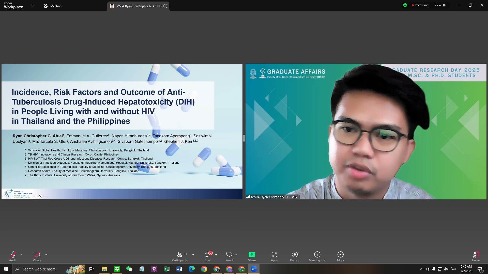Click the encryption shield icon
This screenshot has height=274, width=488.
405,5
